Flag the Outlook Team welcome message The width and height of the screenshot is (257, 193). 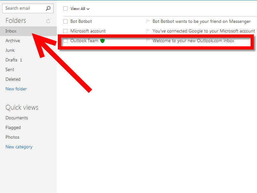[148, 41]
